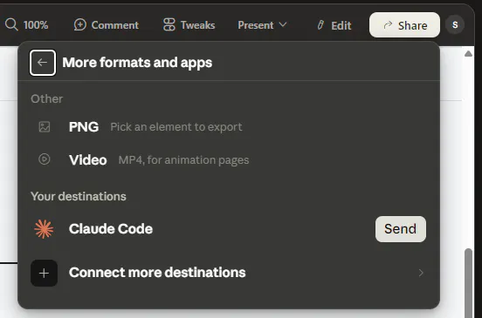Click the zoom magnifier icon
482x318 pixels.
point(11,24)
